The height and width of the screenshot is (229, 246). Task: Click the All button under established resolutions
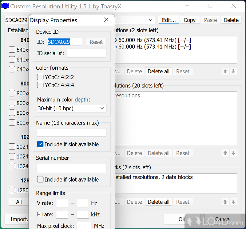[x=19, y=202]
